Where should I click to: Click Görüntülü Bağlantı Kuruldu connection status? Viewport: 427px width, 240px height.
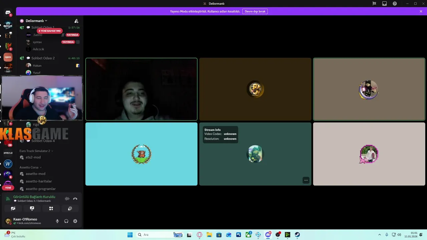pyautogui.click(x=34, y=197)
